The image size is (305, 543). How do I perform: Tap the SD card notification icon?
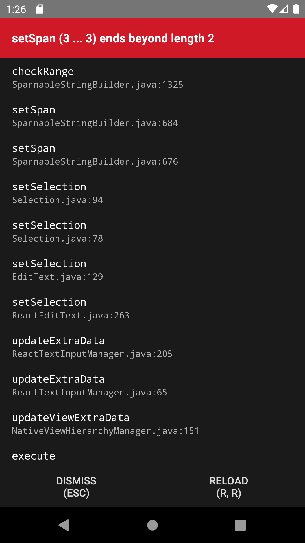coord(40,9)
